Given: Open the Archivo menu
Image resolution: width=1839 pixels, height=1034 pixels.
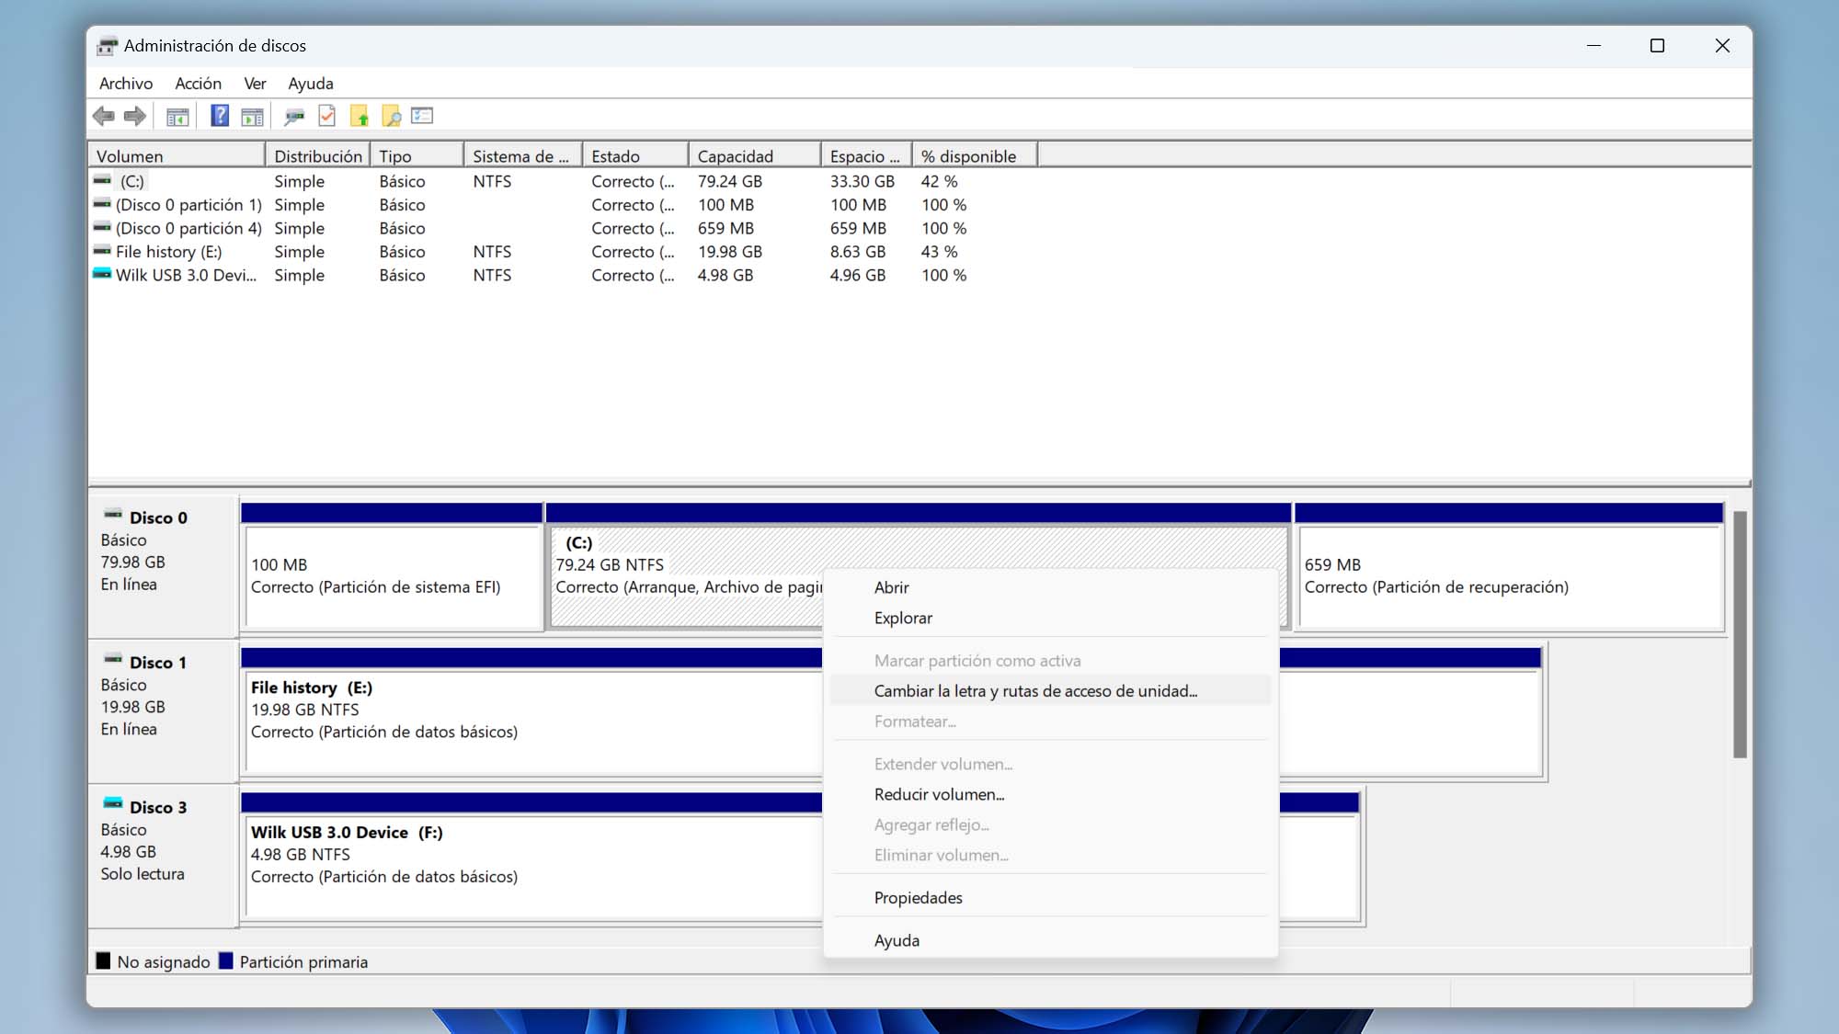Looking at the screenshot, I should pos(126,84).
